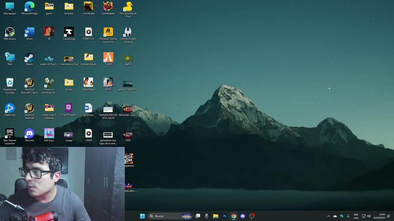Open Este equipo desktop icon
This screenshot has width=394, height=221.
pos(10,8)
